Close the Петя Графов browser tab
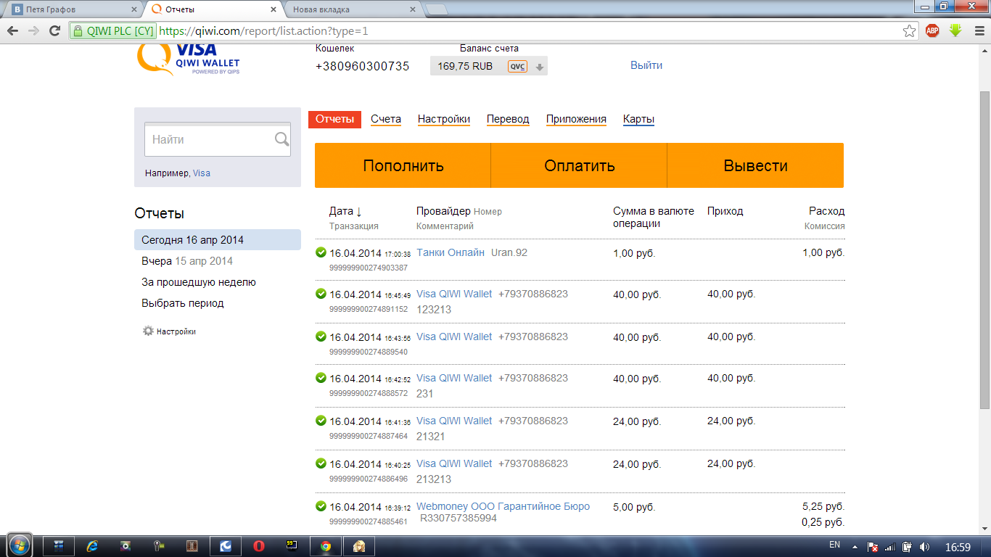This screenshot has height=557, width=991. (x=133, y=10)
